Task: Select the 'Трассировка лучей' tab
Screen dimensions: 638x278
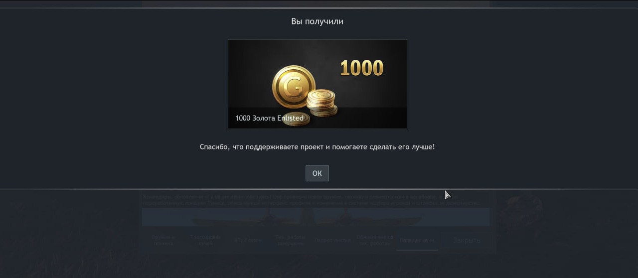Action: click(x=205, y=240)
